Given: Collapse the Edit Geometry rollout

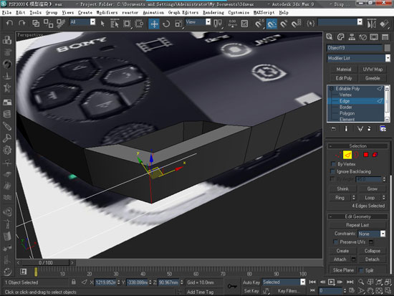Looking at the screenshot, I should click(357, 216).
